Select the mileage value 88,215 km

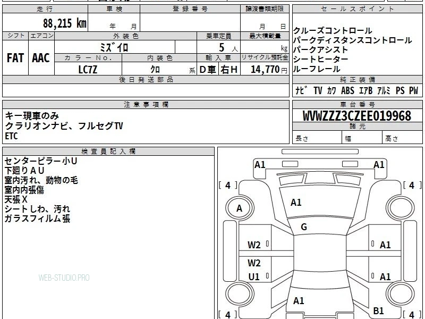[x=65, y=23]
